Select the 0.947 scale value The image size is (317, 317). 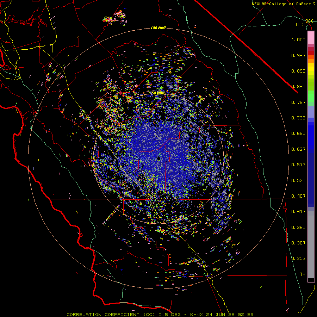298,55
